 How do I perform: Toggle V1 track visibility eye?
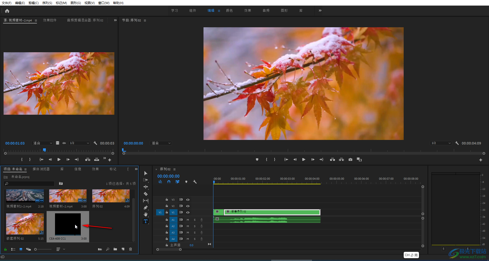click(x=188, y=212)
